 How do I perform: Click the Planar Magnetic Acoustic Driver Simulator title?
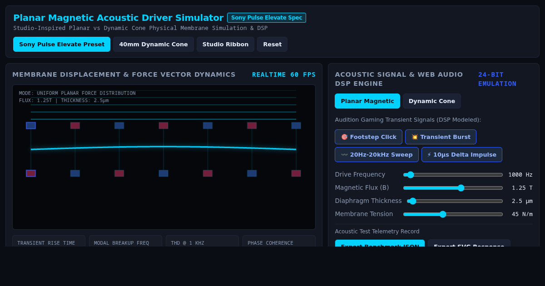(118, 18)
